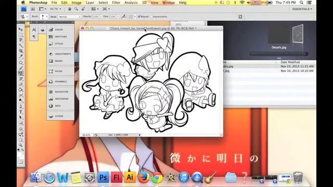The width and height of the screenshot is (333, 187).
Task: Open the Paragraph panel icon
Action: click(x=34, y=37)
